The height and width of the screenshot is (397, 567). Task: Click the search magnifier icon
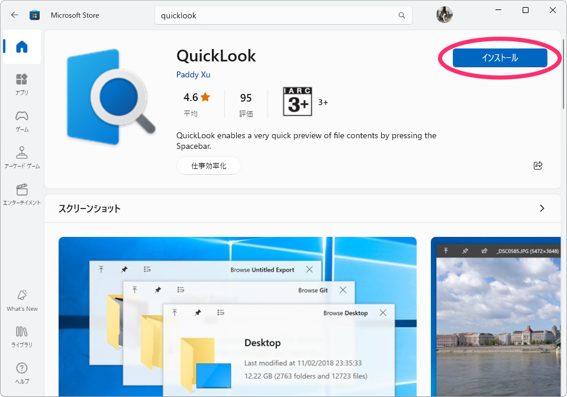tap(402, 15)
